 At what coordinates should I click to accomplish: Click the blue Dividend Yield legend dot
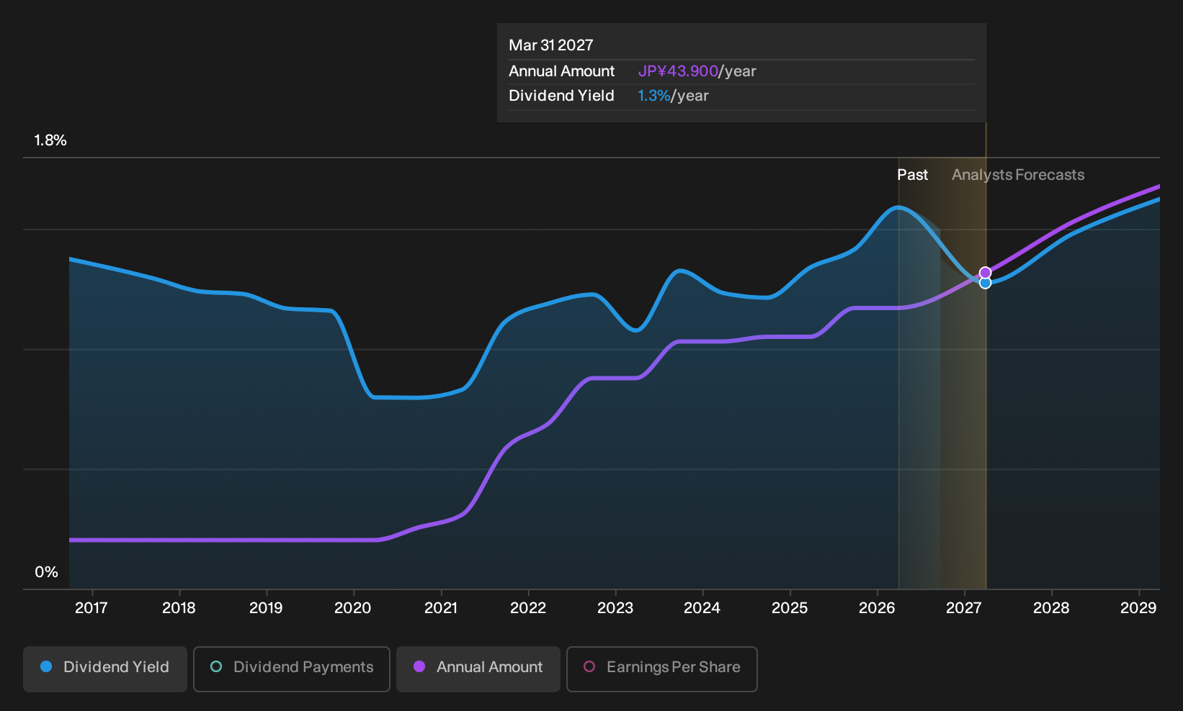46,667
